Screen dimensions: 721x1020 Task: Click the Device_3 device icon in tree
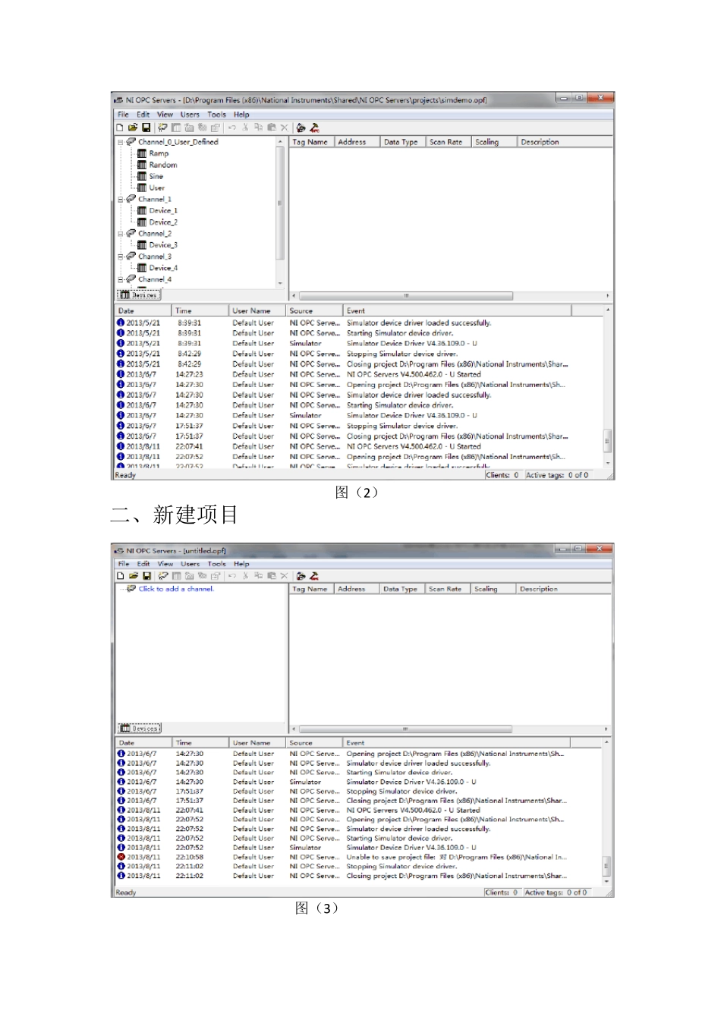tap(142, 245)
